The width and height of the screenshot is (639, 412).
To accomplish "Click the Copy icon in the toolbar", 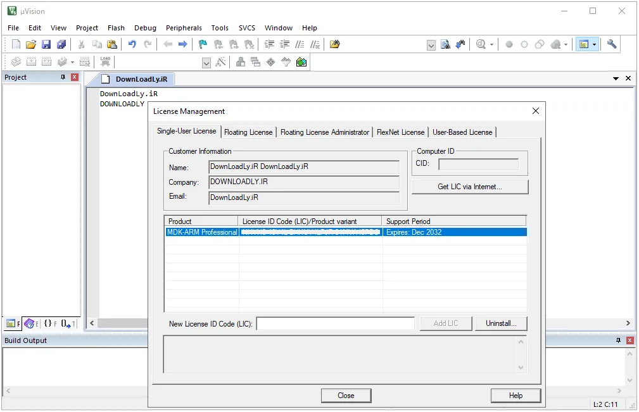I will [x=97, y=44].
